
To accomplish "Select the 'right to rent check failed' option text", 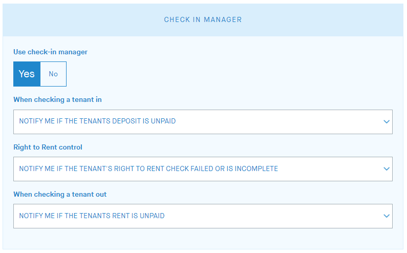I will click(148, 168).
